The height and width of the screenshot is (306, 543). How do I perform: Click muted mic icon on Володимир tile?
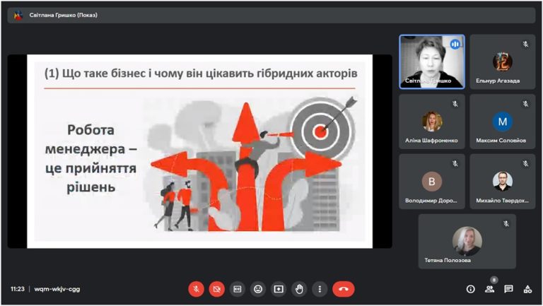click(x=455, y=164)
